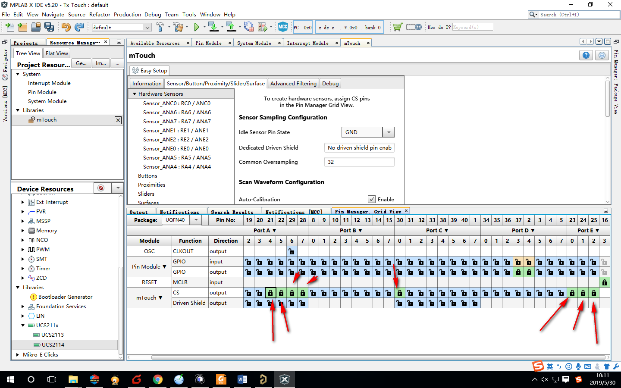Toggle GPIO output lock for pin 37
Screen dimensions: 621x388
[518, 272]
